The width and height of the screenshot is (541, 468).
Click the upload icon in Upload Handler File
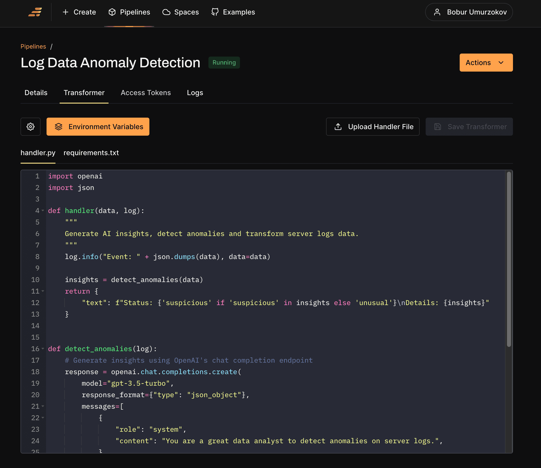coord(338,127)
